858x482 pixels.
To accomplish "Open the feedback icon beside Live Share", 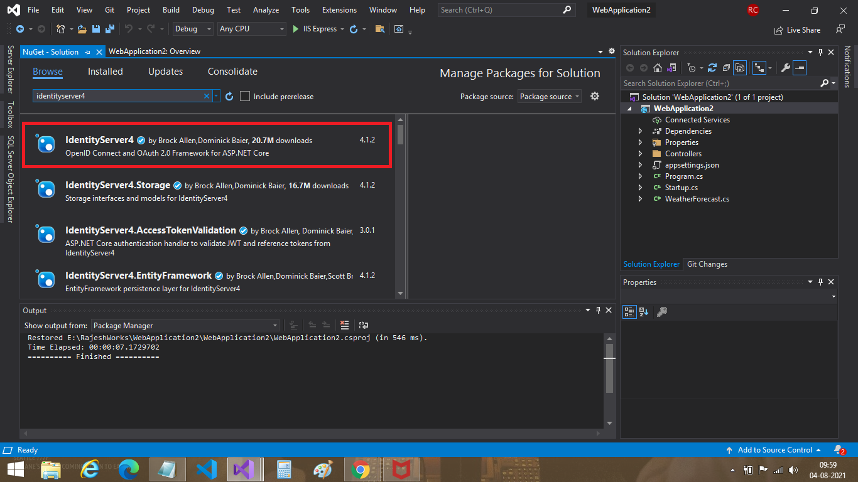I will (840, 29).
